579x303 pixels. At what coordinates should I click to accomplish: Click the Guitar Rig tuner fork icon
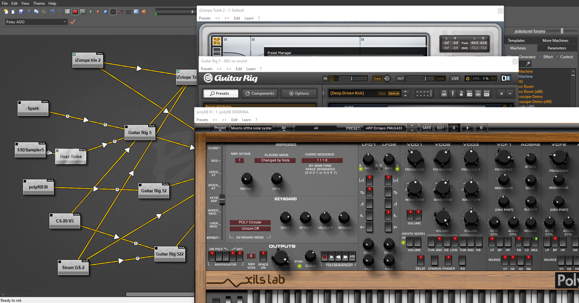coord(453,93)
